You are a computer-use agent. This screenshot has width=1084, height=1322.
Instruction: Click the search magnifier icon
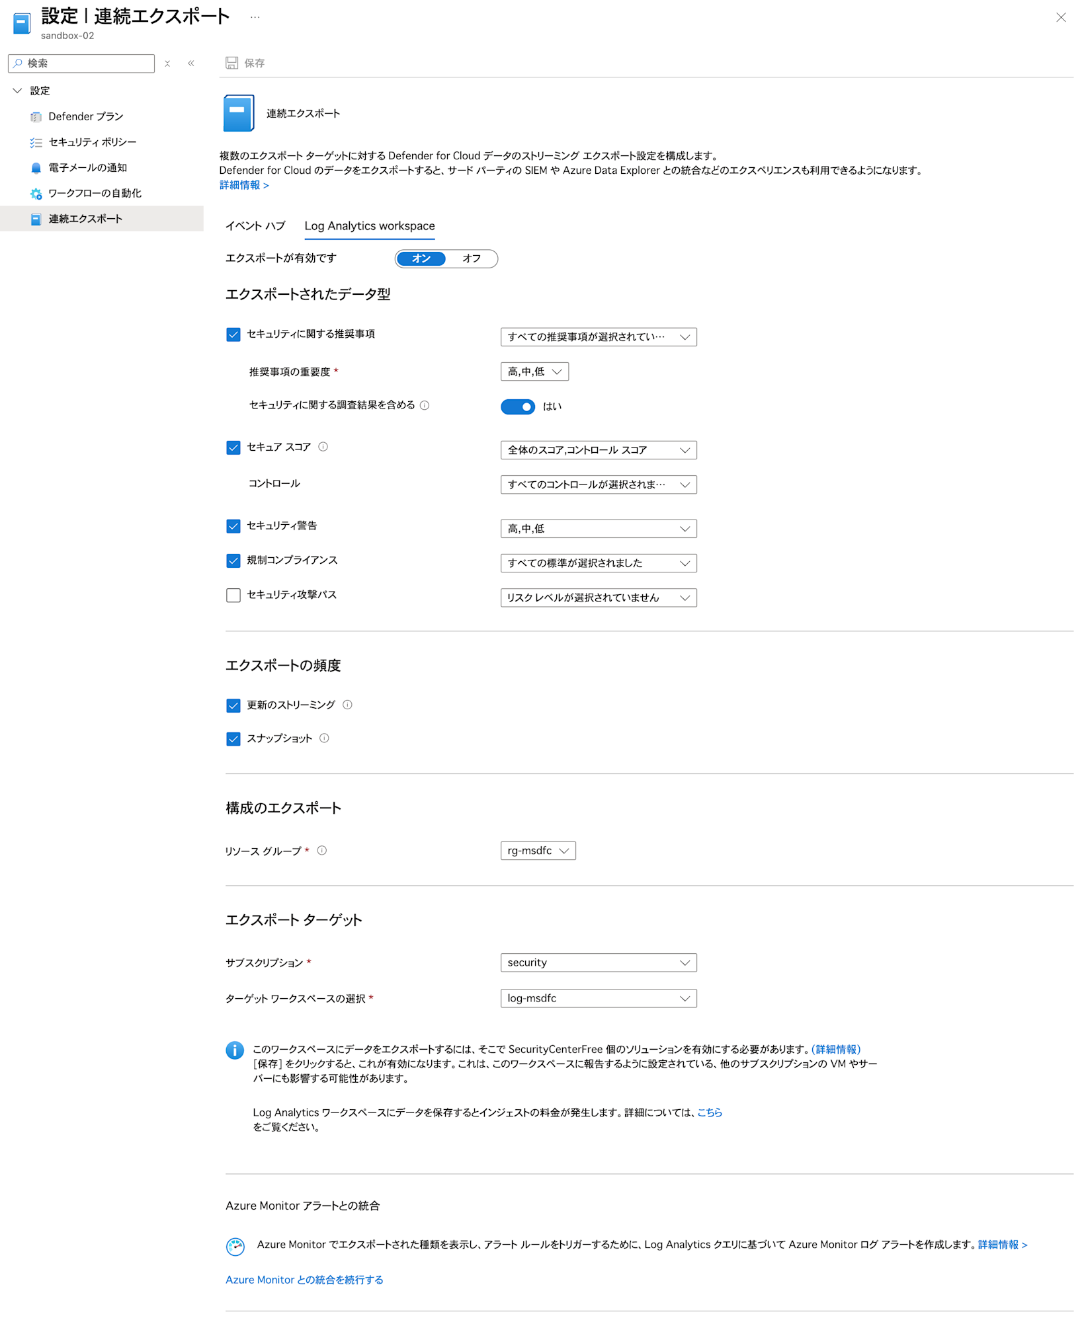(x=18, y=63)
